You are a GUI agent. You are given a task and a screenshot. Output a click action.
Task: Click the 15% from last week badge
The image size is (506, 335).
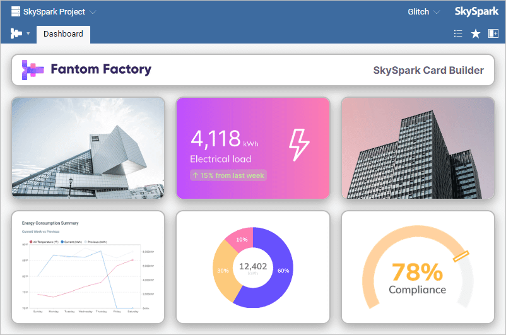click(228, 175)
